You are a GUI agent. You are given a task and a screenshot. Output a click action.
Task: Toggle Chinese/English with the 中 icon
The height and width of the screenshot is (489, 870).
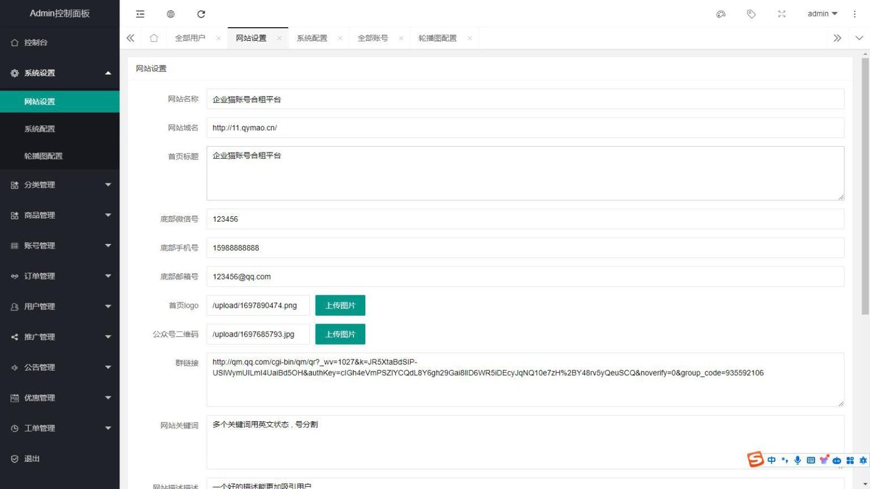pyautogui.click(x=771, y=460)
